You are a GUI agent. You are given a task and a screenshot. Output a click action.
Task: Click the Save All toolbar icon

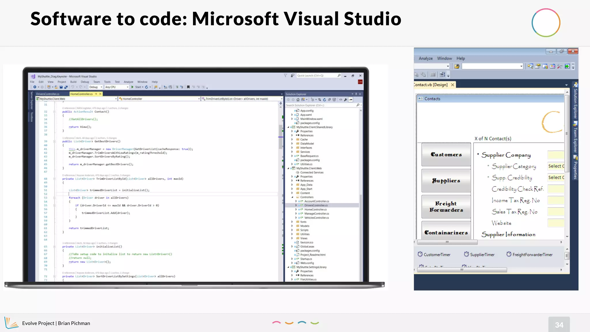[x=66, y=87]
